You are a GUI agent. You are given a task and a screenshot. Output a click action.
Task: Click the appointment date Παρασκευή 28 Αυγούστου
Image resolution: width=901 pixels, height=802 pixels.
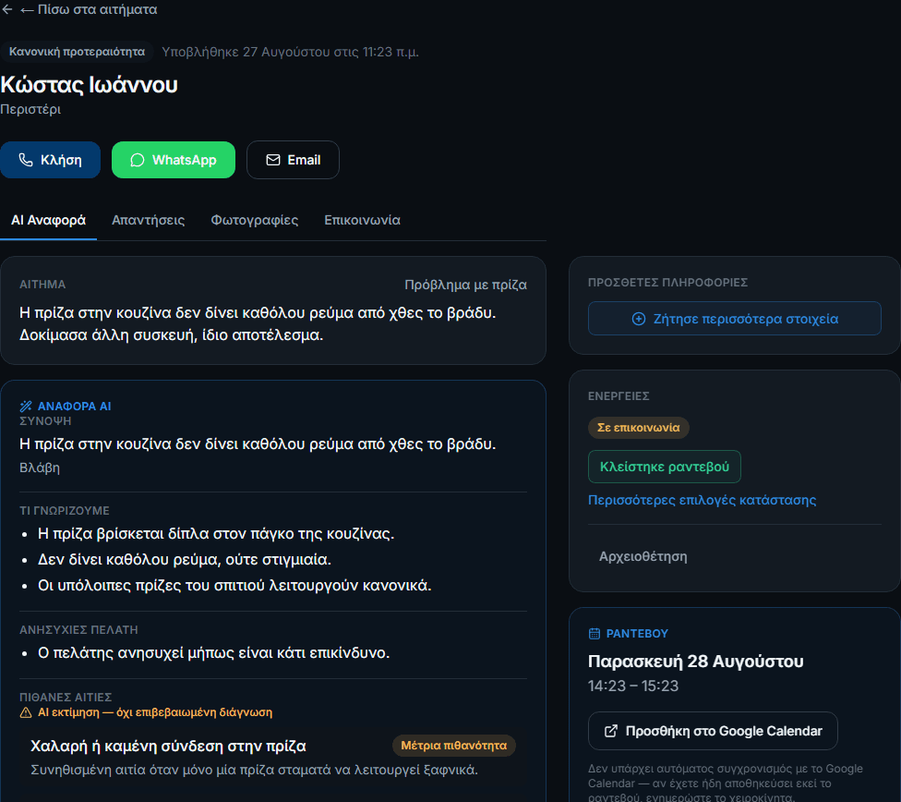[x=695, y=662]
